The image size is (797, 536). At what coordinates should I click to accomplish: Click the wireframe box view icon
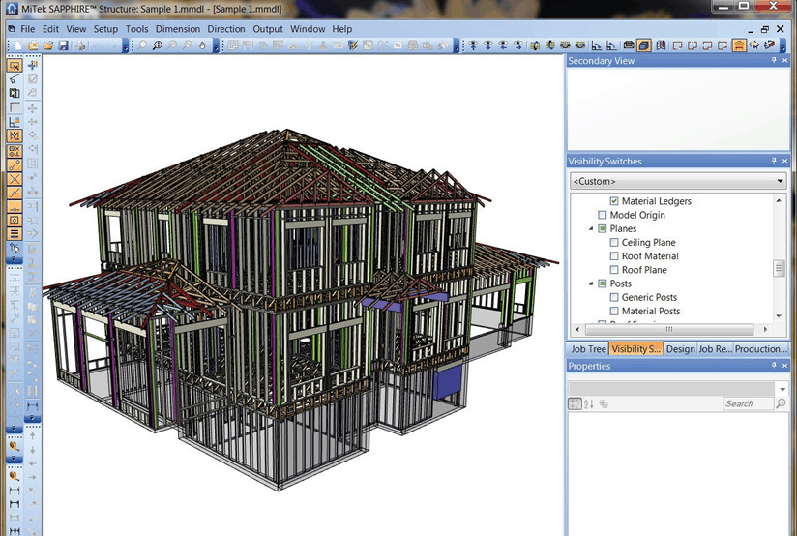pyautogui.click(x=629, y=45)
